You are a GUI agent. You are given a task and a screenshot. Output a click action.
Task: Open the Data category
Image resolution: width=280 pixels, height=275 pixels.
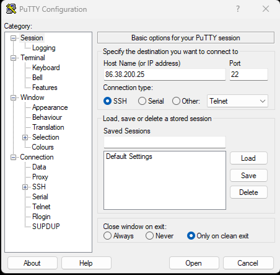(x=39, y=167)
